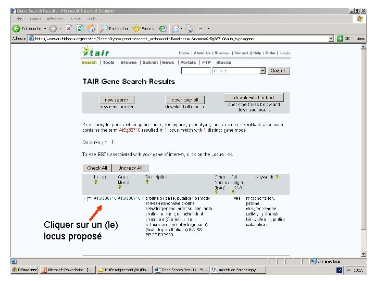Open the Rechercher search magnifier icon

(104, 29)
